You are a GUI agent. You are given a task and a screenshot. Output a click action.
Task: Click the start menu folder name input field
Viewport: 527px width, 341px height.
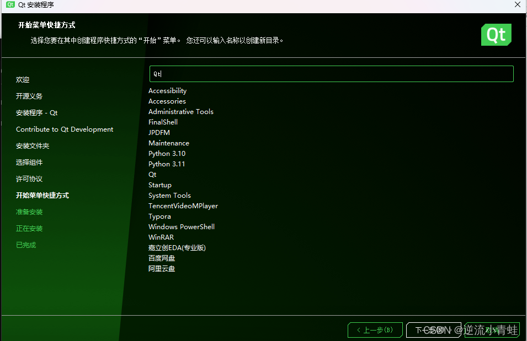click(x=332, y=74)
